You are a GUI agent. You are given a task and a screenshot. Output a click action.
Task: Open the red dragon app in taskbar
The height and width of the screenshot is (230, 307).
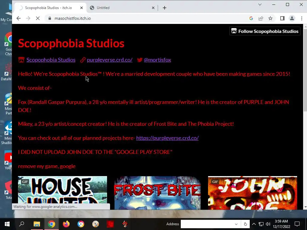125,224
